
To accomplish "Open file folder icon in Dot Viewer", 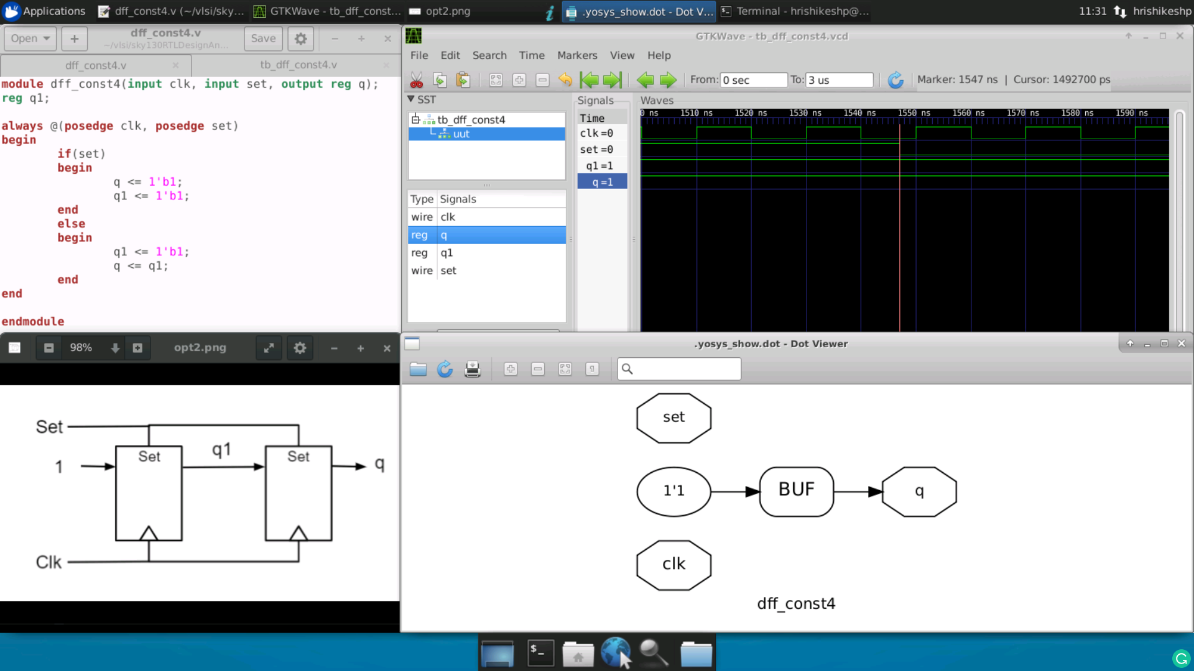I will point(418,370).
